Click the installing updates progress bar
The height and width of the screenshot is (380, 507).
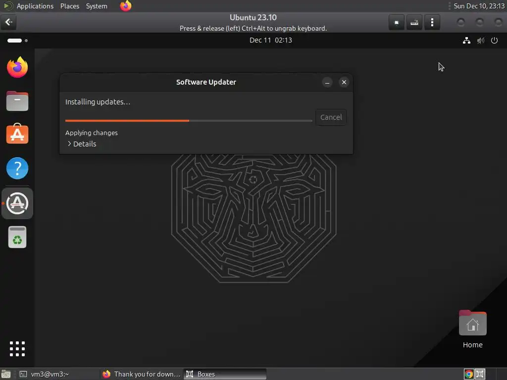(x=189, y=121)
